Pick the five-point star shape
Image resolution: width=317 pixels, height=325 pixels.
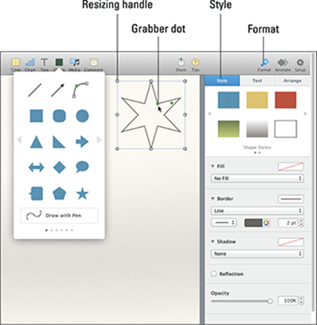82,194
